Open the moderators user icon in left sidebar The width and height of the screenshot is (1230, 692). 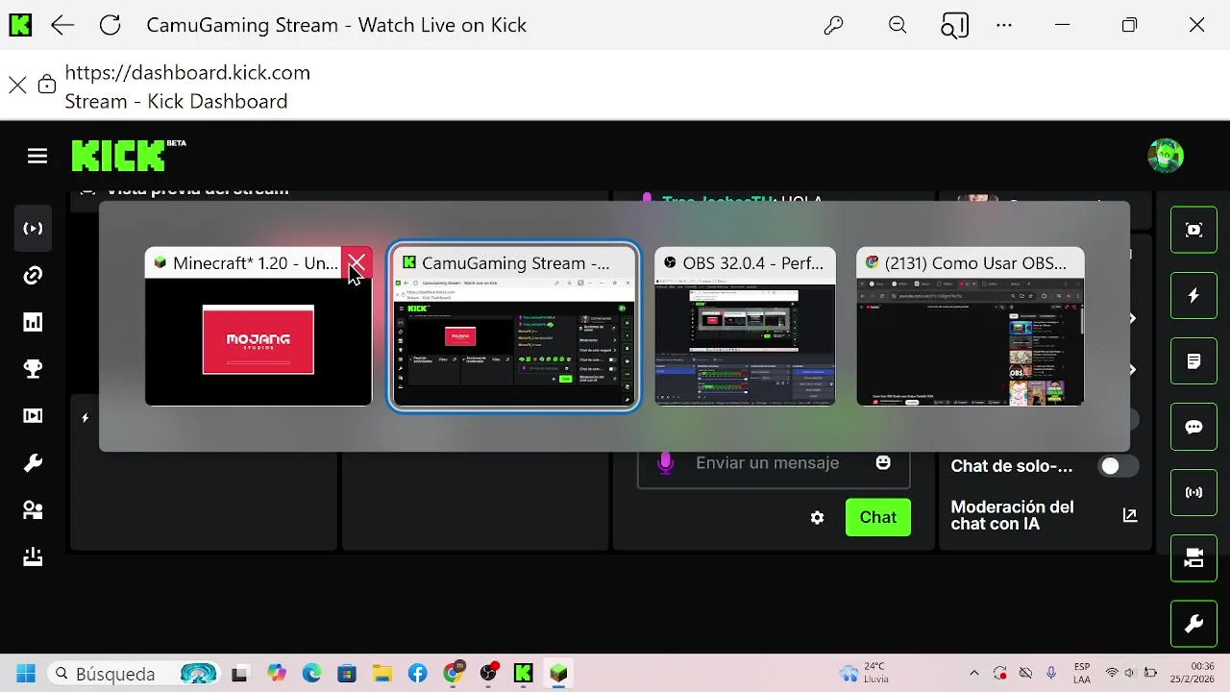coord(34,510)
